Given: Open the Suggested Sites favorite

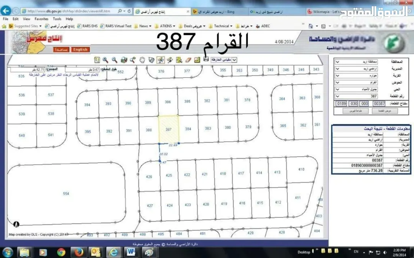Looking at the screenshot, I should coord(25,26).
